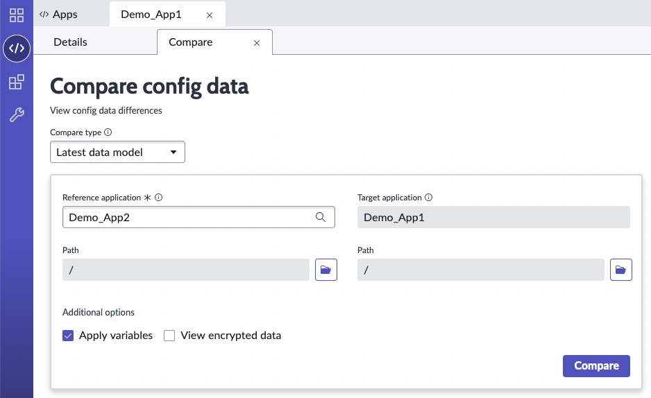This screenshot has height=398, width=651.
Task: Uncheck the Apply variables checkbox
Action: (x=68, y=336)
